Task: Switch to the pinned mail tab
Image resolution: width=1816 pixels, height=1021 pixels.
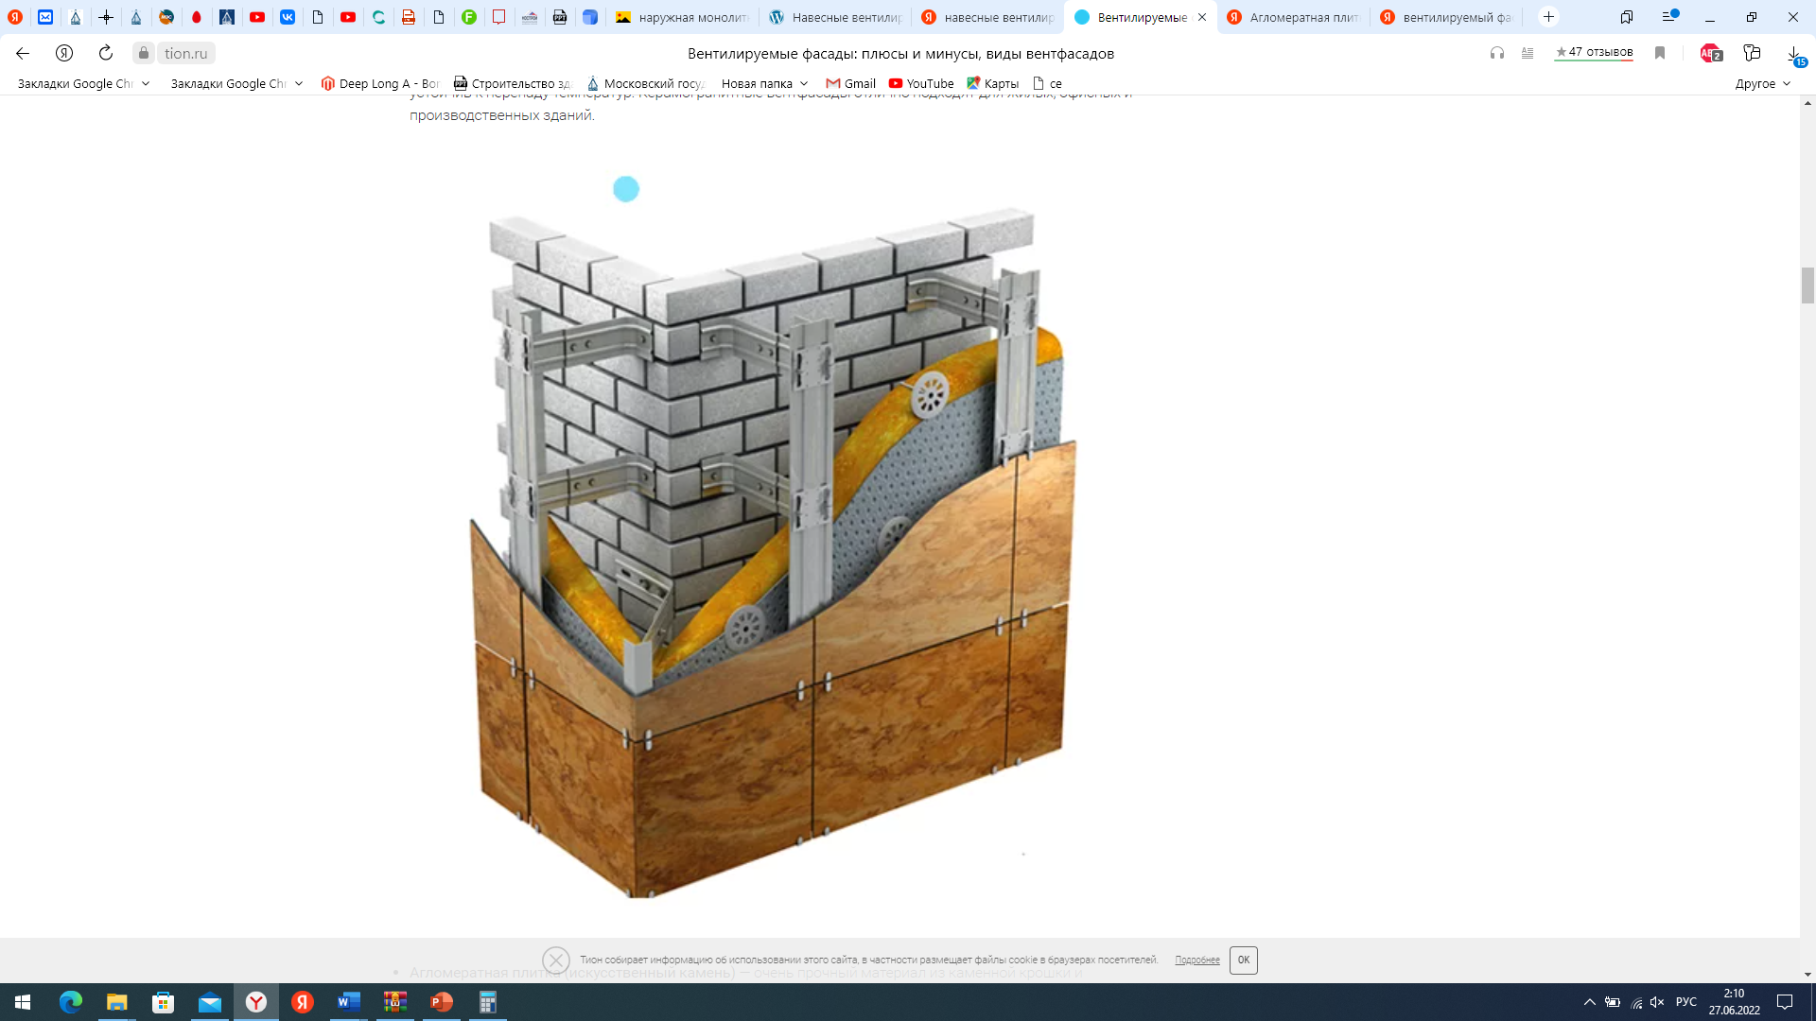Action: point(45,17)
